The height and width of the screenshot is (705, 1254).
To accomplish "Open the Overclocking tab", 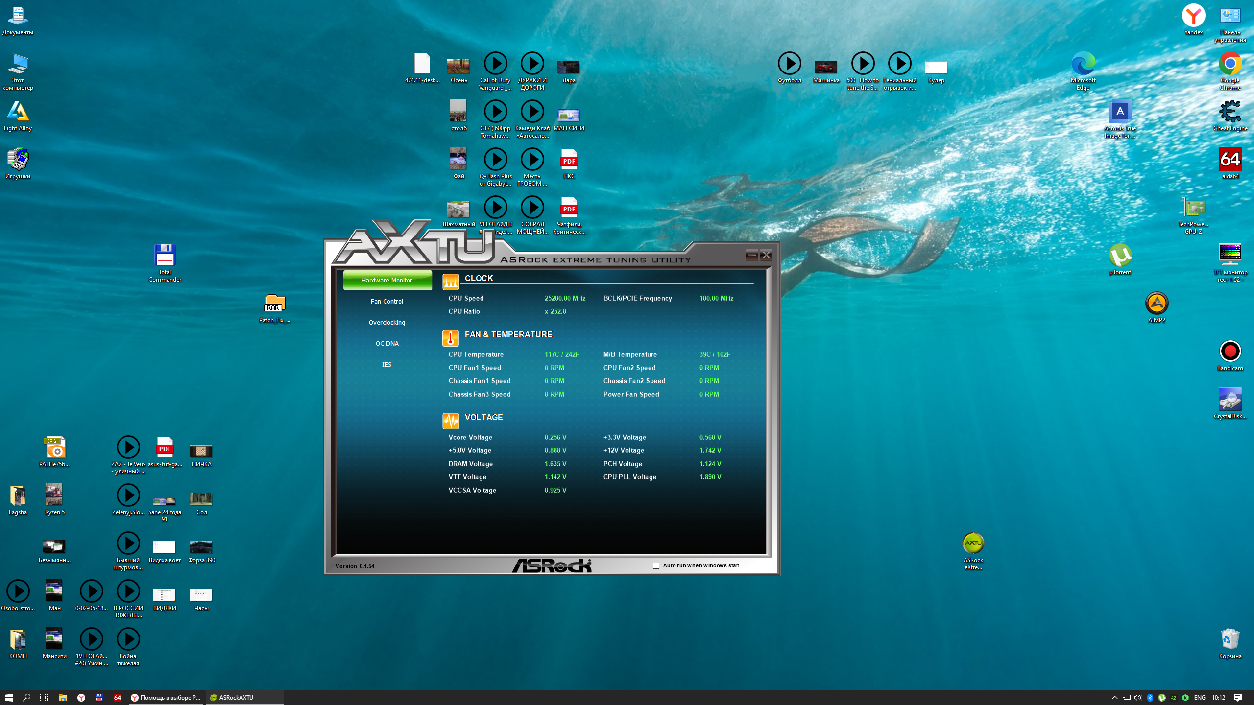I will 386,322.
